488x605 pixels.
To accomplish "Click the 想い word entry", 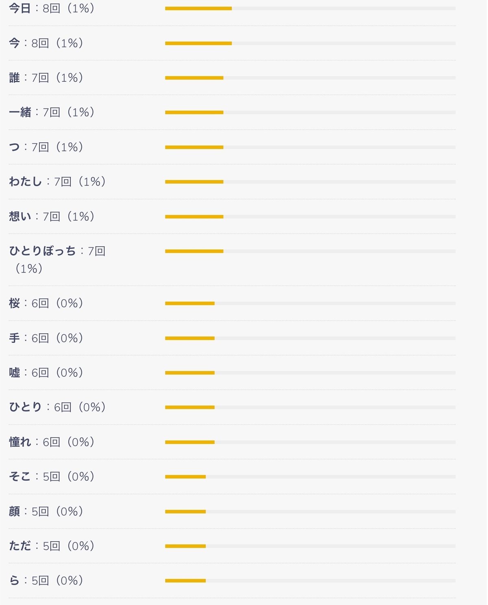I will (x=20, y=216).
